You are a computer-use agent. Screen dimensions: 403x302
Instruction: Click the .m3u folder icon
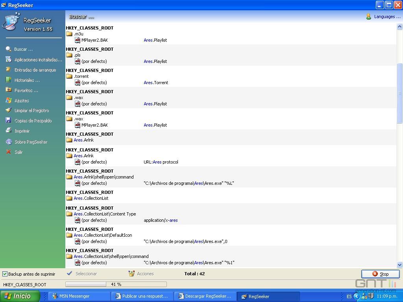(69, 34)
